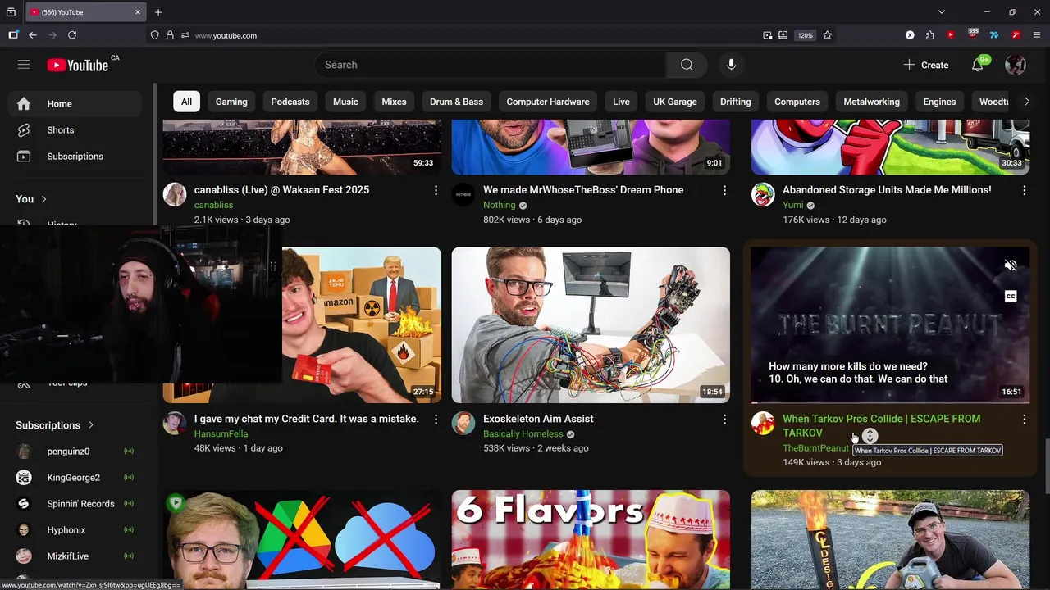Select the All filter chip

coord(186,102)
